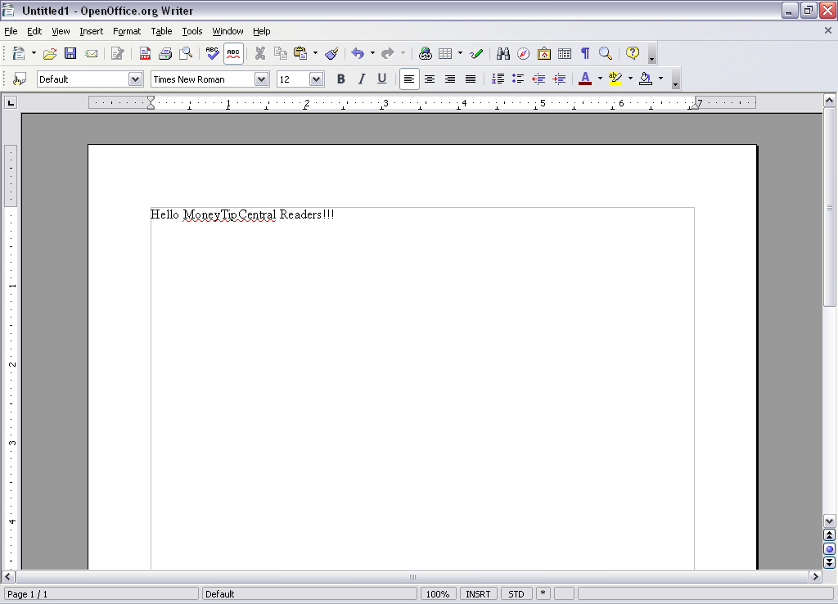
Task: Open the Navigator
Action: point(523,53)
